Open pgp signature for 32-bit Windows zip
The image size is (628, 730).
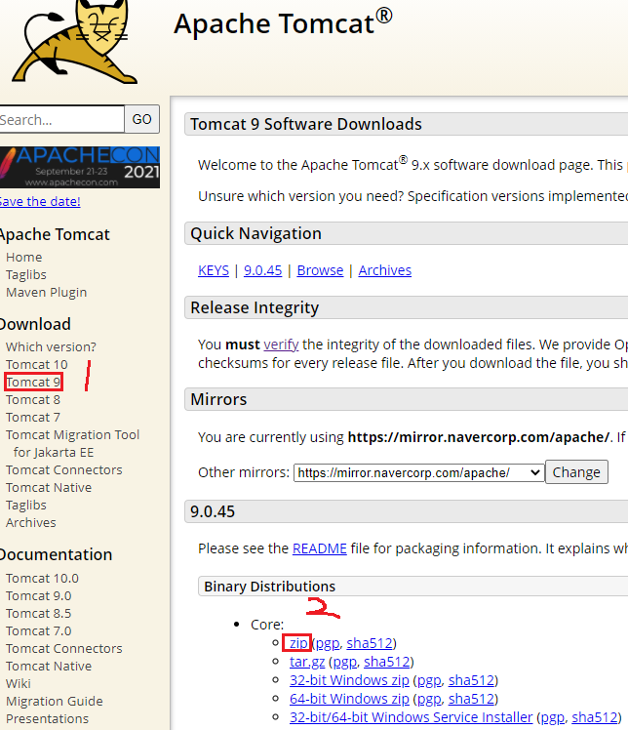click(x=429, y=680)
